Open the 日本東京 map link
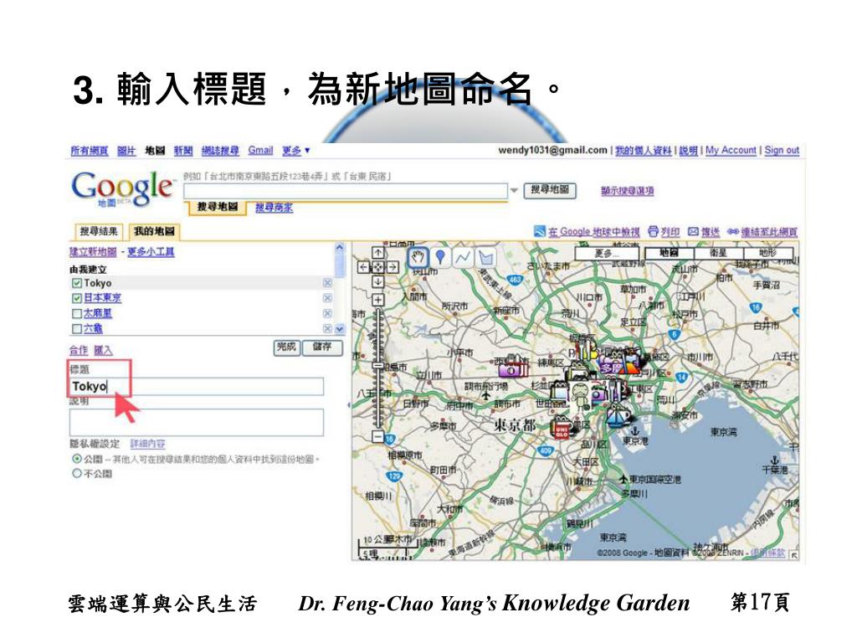The image size is (857, 643). (x=103, y=298)
